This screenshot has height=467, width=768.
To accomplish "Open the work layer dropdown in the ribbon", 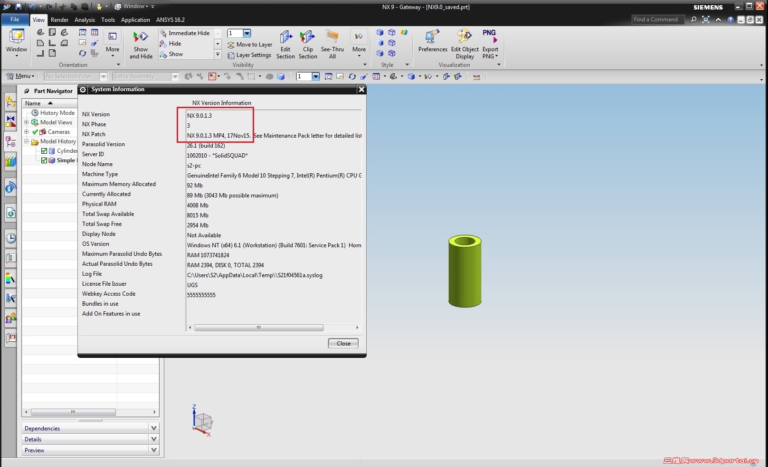I will [x=247, y=33].
